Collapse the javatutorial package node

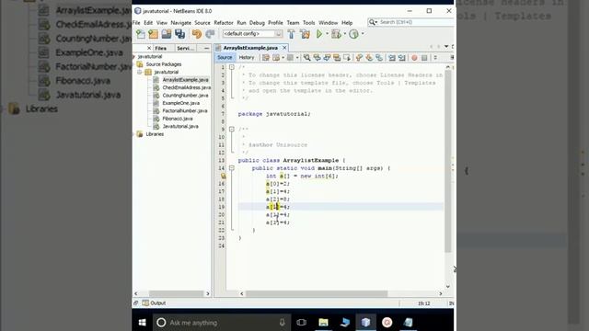[x=139, y=72]
